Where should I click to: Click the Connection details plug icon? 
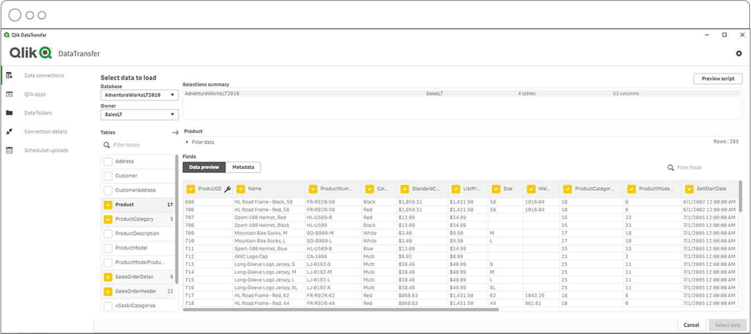[9, 131]
